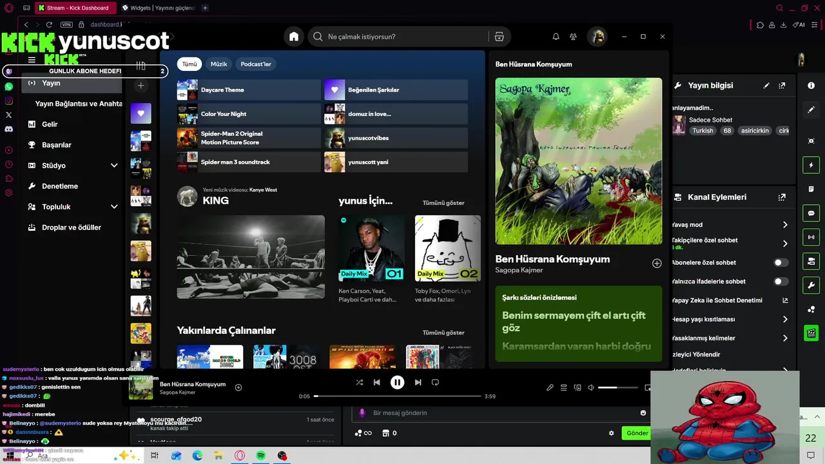Open Beğenilen Şarkılar tile
Screen dimensions: 825x464
click(396, 90)
